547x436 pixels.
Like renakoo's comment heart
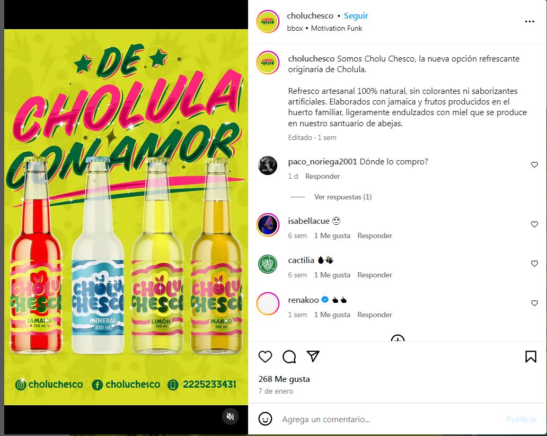point(534,303)
